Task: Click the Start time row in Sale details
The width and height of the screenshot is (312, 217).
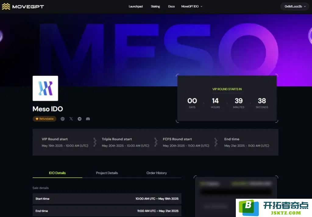Action: click(107, 199)
